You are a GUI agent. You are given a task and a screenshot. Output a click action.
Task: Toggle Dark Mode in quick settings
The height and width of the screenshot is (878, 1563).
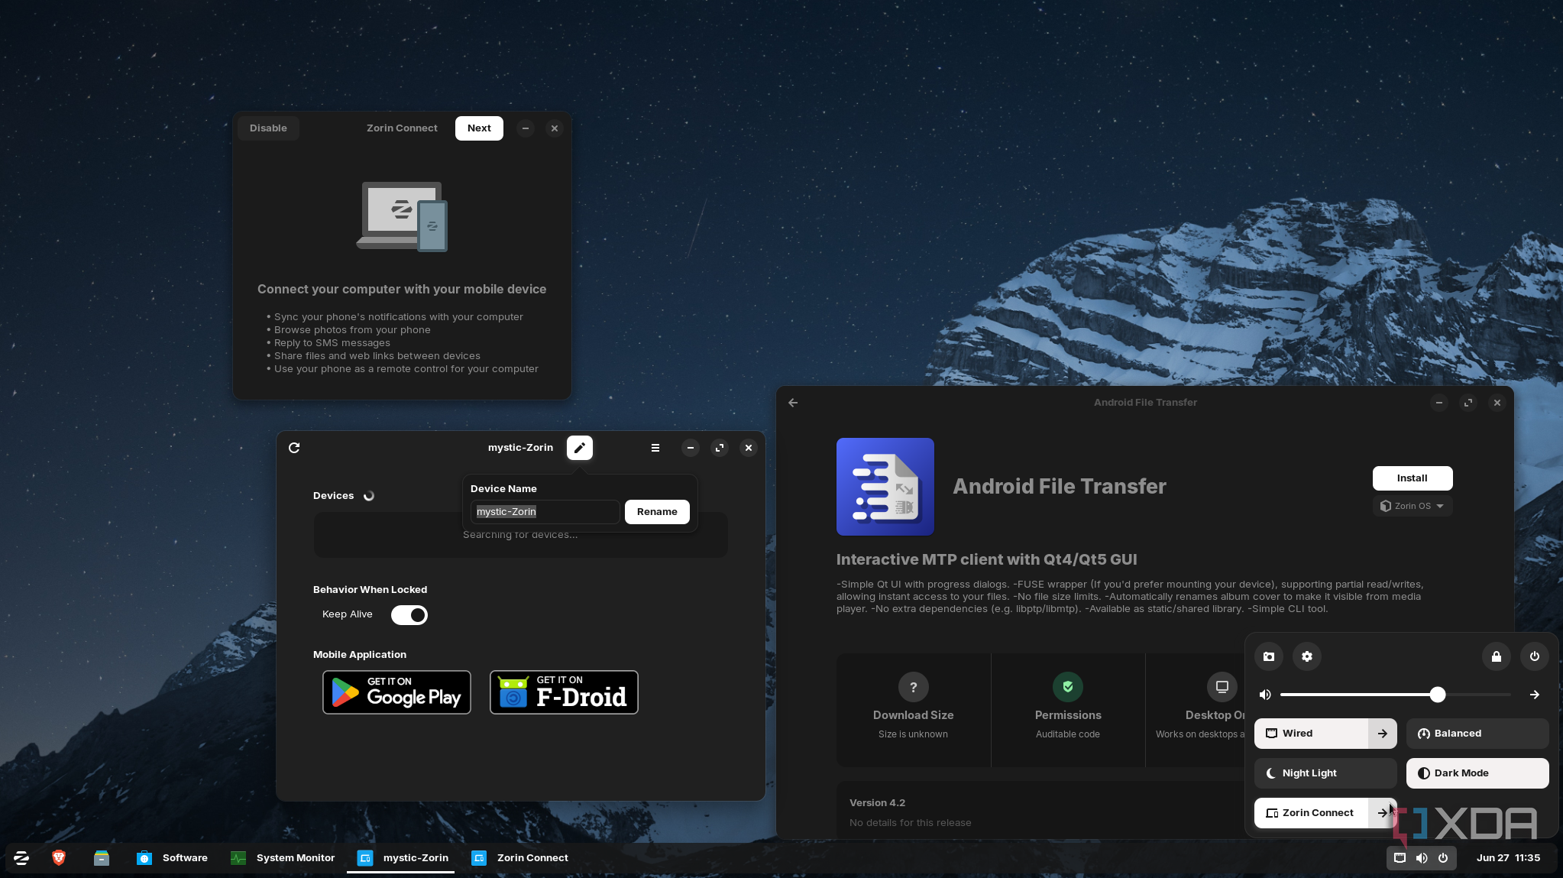tap(1477, 773)
